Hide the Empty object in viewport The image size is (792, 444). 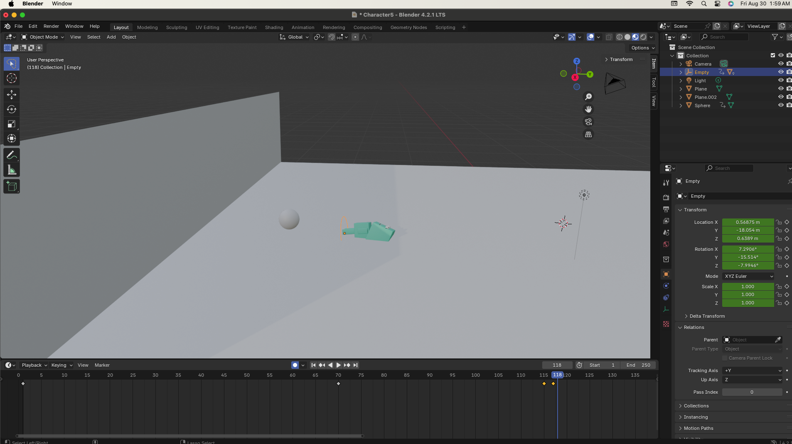pyautogui.click(x=781, y=72)
